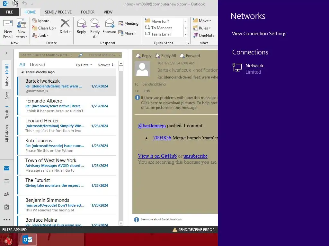The height and width of the screenshot is (246, 329).
Task: Open the Quick Steps dialog launcher
Action: 188,43
